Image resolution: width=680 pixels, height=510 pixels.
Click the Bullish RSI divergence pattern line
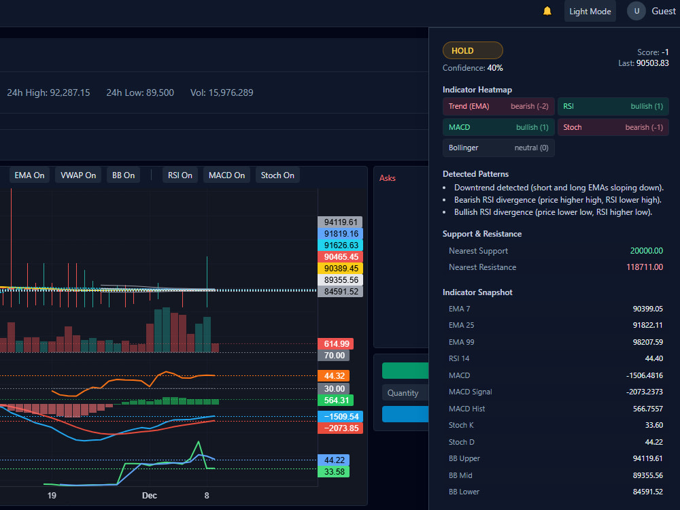click(553, 212)
